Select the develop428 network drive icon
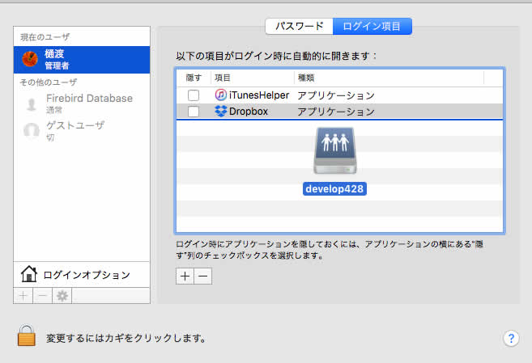Screen dimensions: 532x363 335,154
